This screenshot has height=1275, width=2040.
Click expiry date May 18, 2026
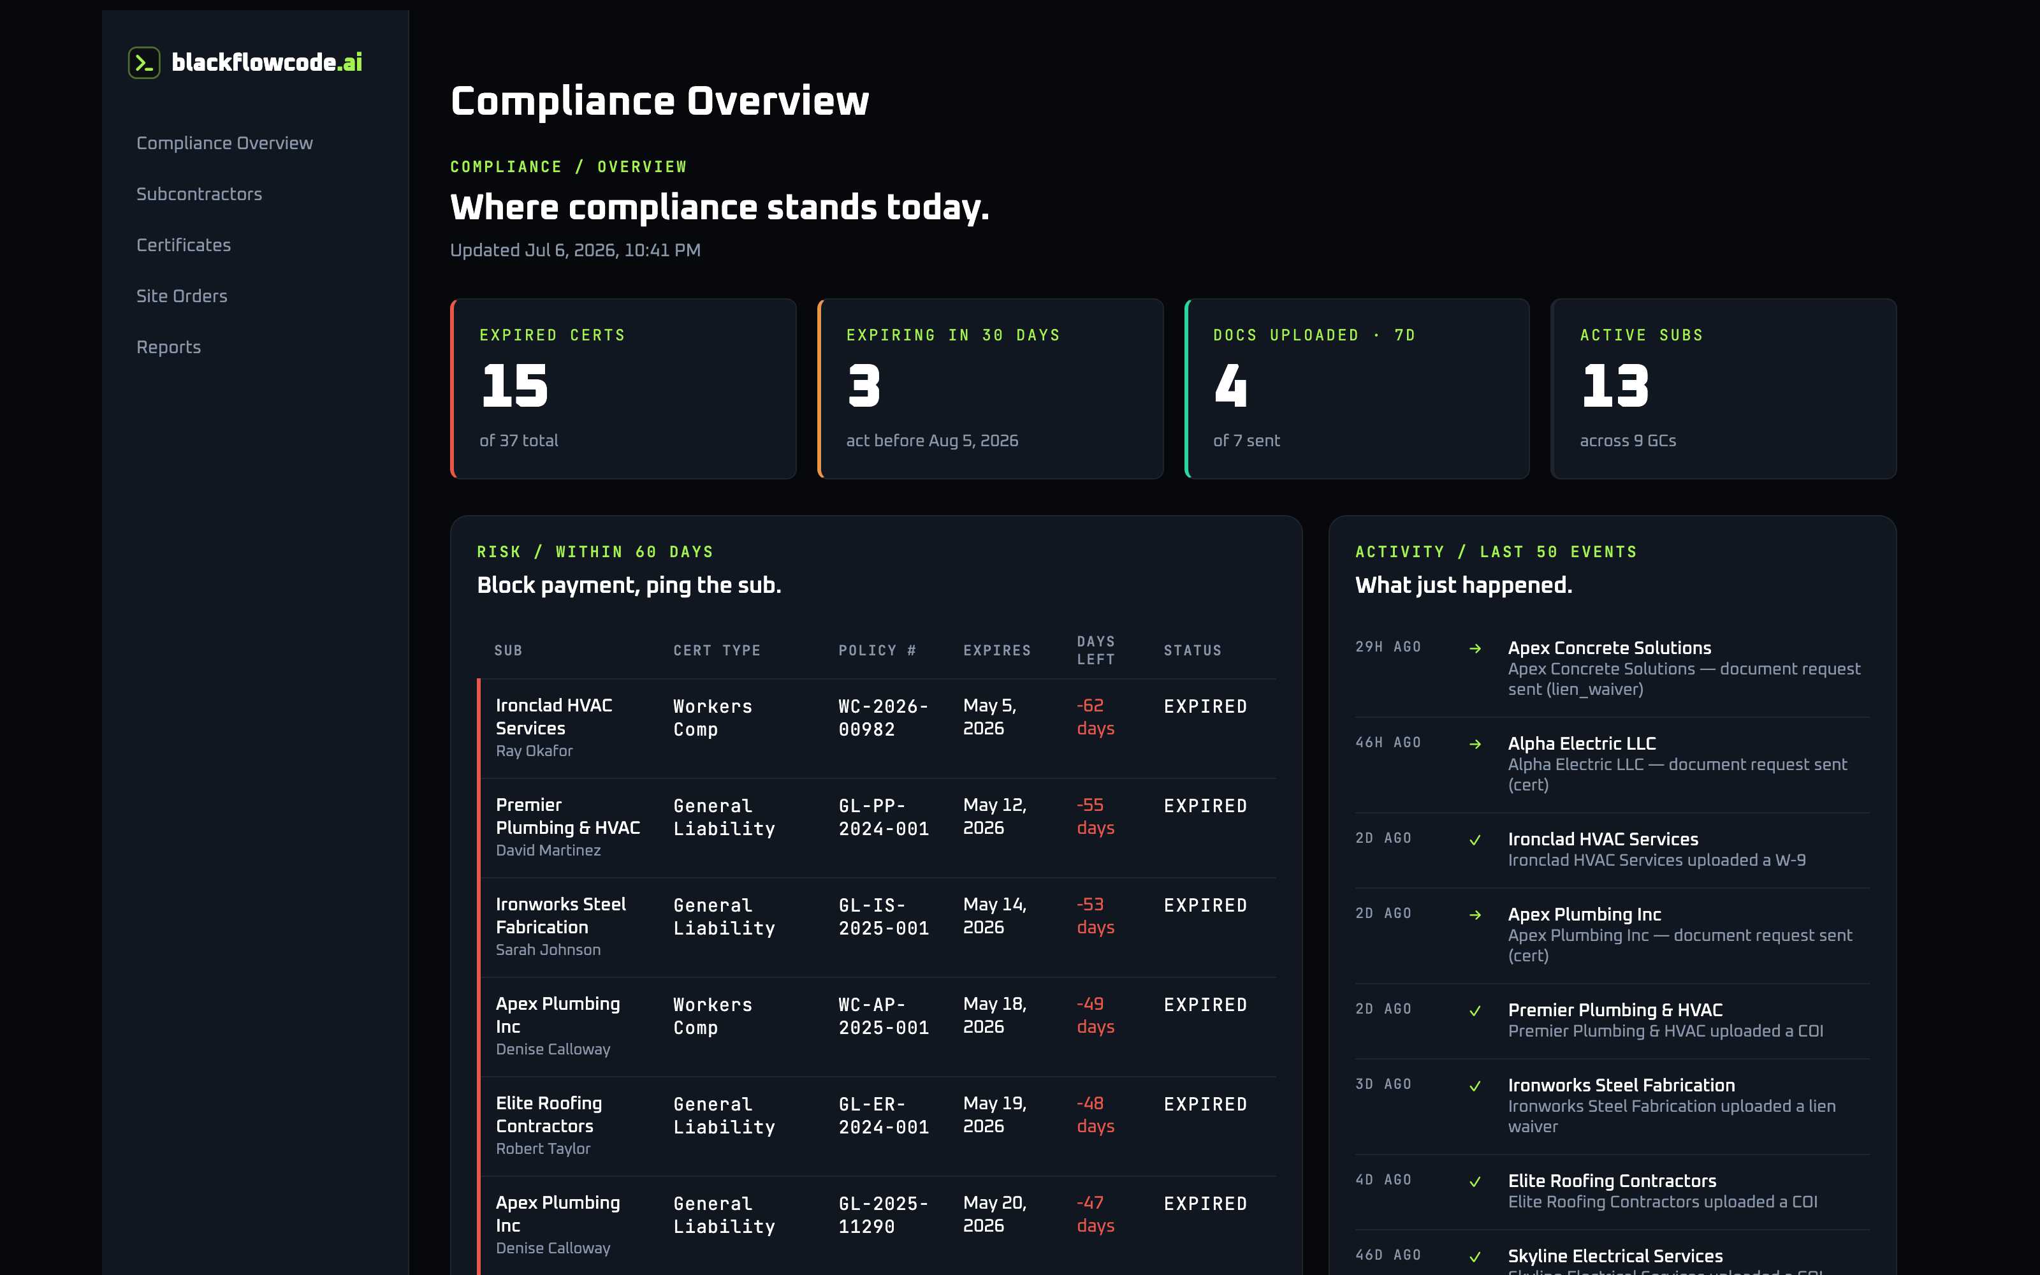(994, 1016)
